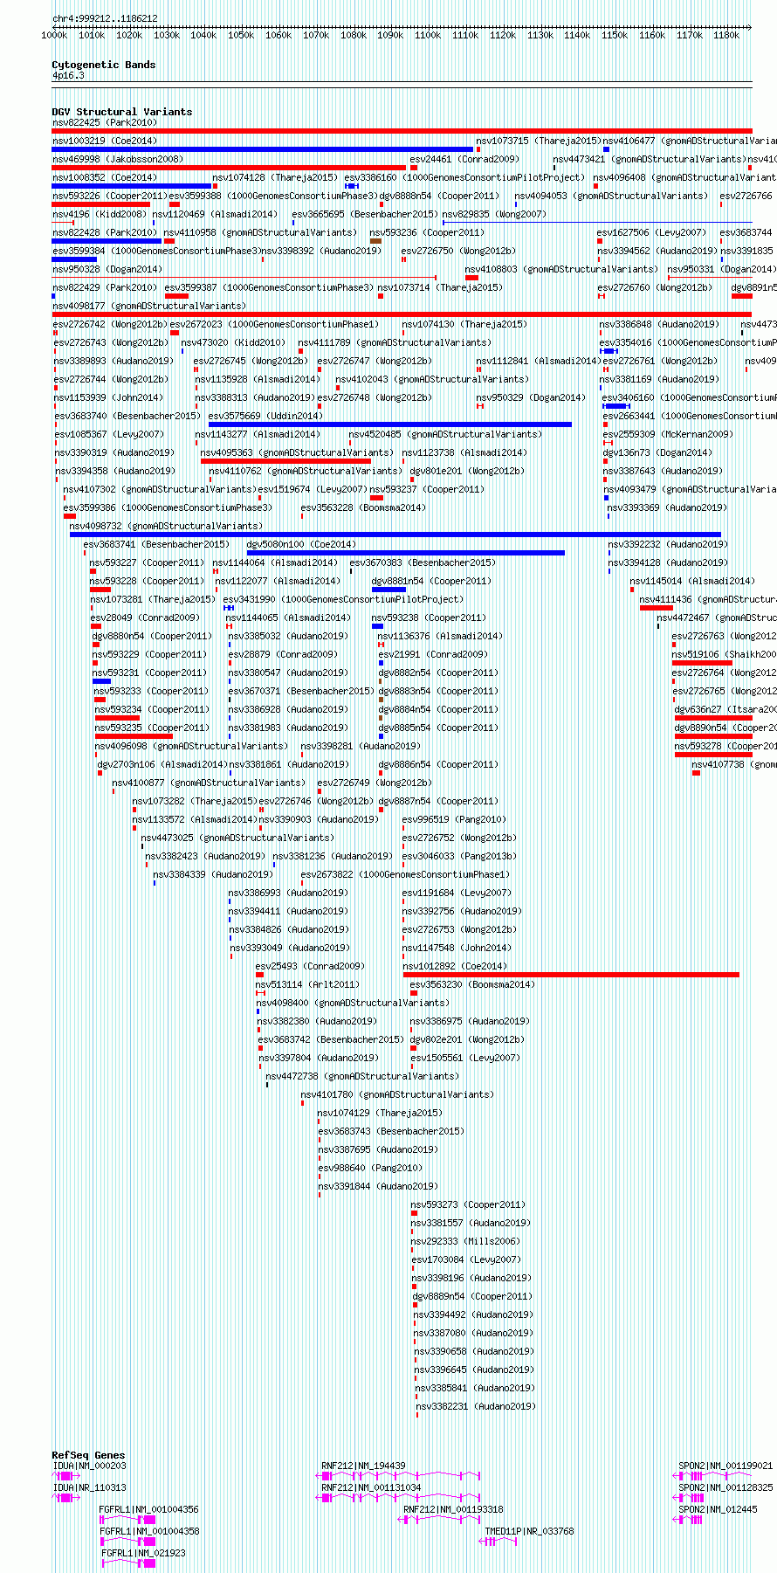Click nsv4111436 gnomAD label
777x1573 pixels.
click(x=707, y=600)
